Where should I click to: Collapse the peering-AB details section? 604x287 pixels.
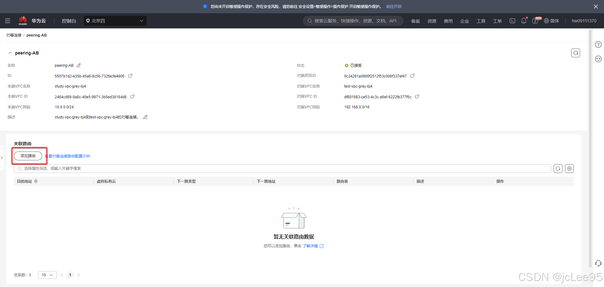coord(10,53)
